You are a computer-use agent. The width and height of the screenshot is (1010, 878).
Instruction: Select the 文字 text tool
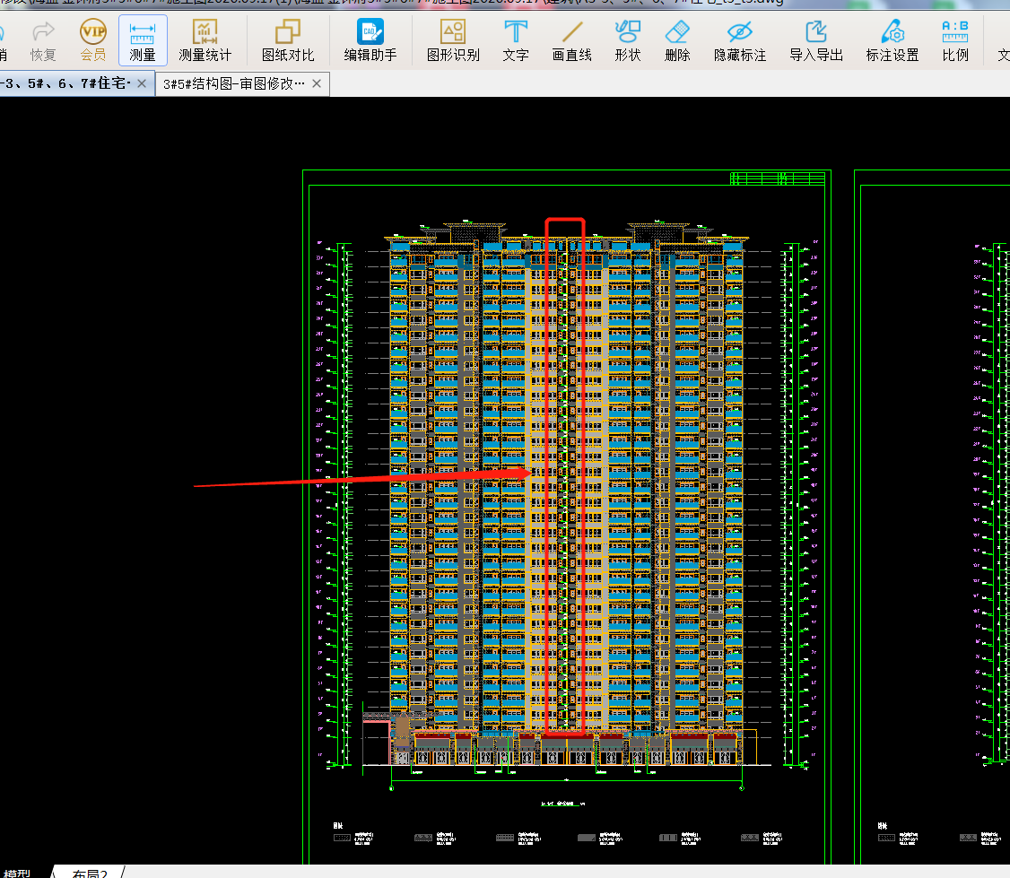click(516, 41)
